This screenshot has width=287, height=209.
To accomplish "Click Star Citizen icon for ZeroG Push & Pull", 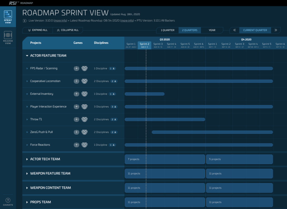I will pos(76,132).
